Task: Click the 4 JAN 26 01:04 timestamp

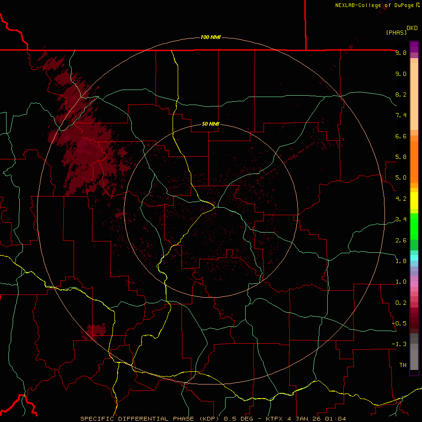Action: 316,419
